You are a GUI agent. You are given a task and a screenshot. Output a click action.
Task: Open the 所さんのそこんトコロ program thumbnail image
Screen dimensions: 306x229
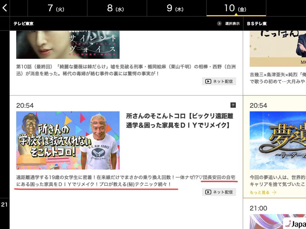pyautogui.click(x=68, y=140)
